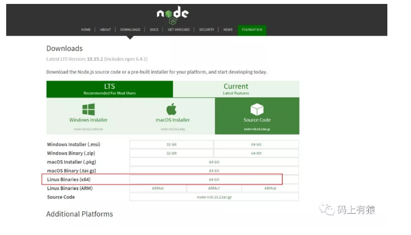Click the Apple macOS logo icon
Image resolution: width=411 pixels, height=235 pixels.
click(171, 109)
